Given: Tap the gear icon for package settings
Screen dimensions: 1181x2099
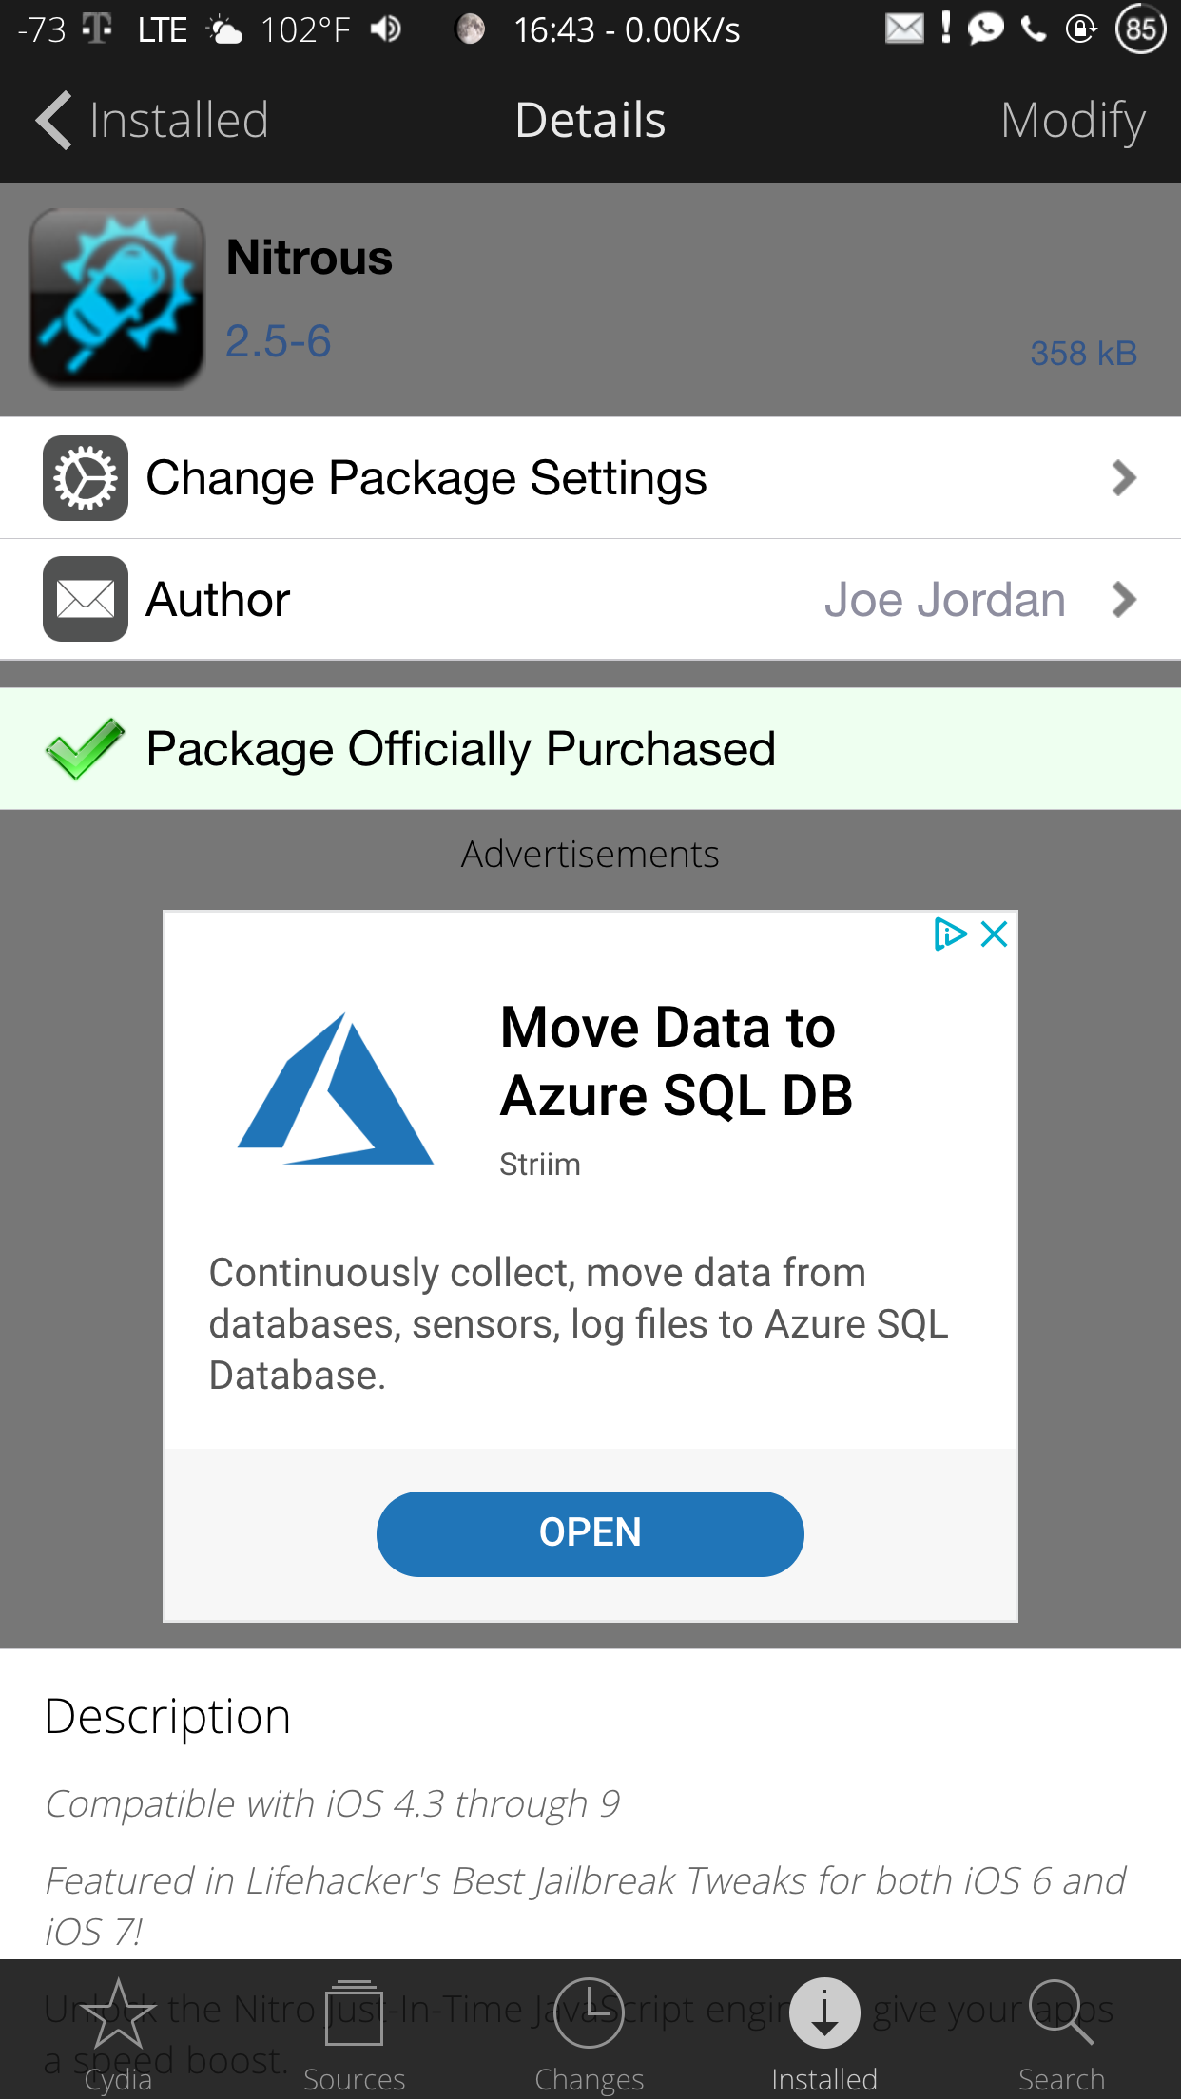Looking at the screenshot, I should point(86,478).
